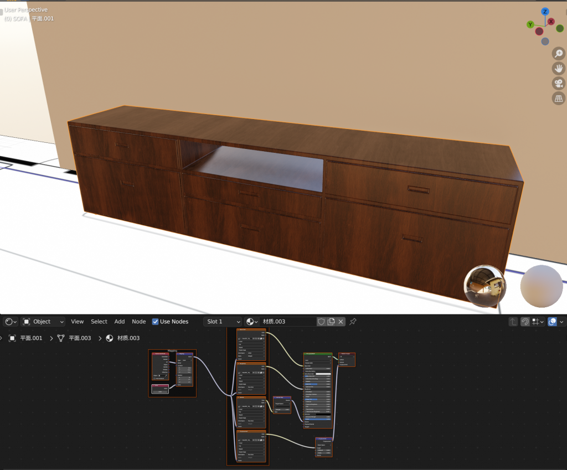Click 平面.001 in the breadcrumb path
The height and width of the screenshot is (470, 567).
point(31,338)
